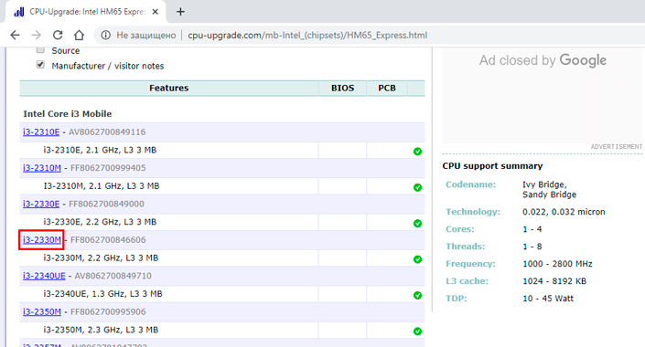Click the 'Intel Core i3 Mobile' heading
Image resolution: width=645 pixels, height=347 pixels.
click(68, 114)
